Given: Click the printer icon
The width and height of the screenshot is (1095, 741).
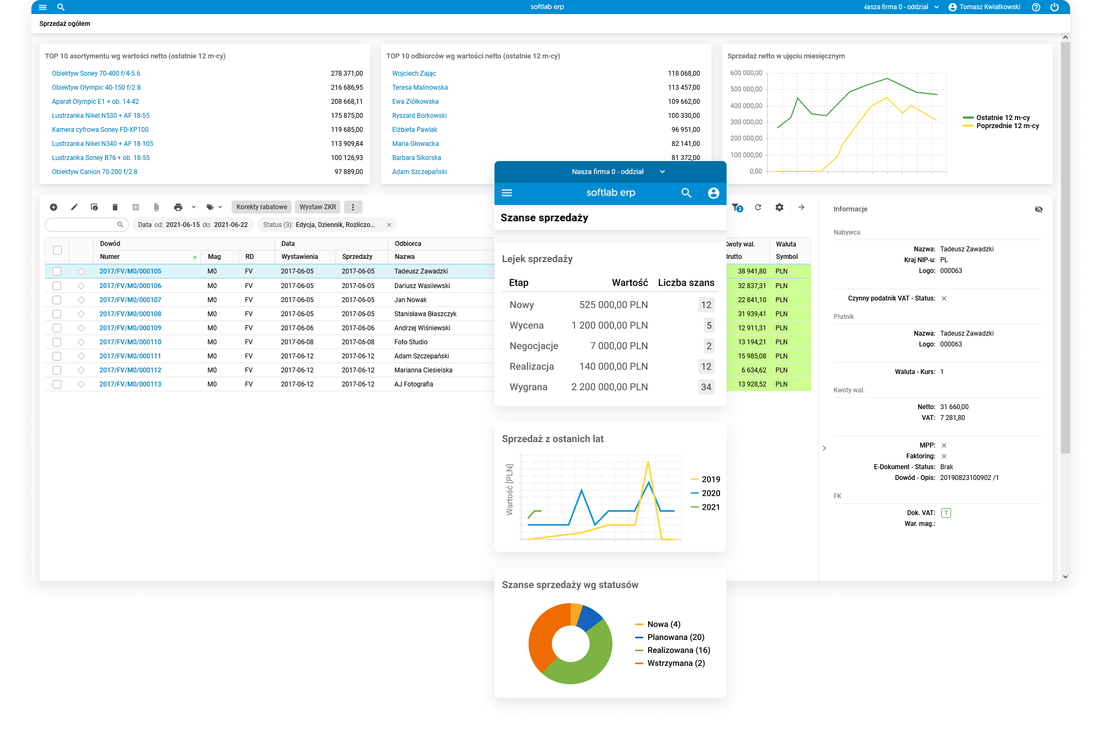Looking at the screenshot, I should coord(178,207).
